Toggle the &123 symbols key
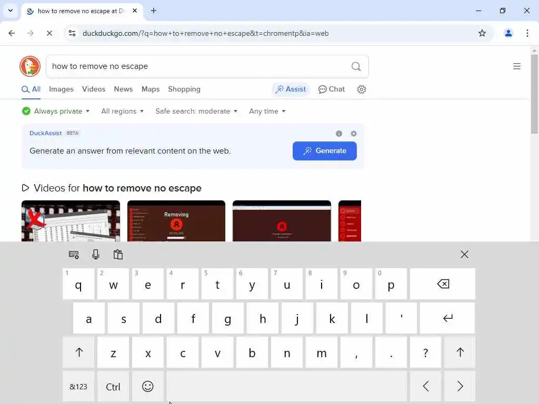The height and width of the screenshot is (404, 539). coord(78,387)
